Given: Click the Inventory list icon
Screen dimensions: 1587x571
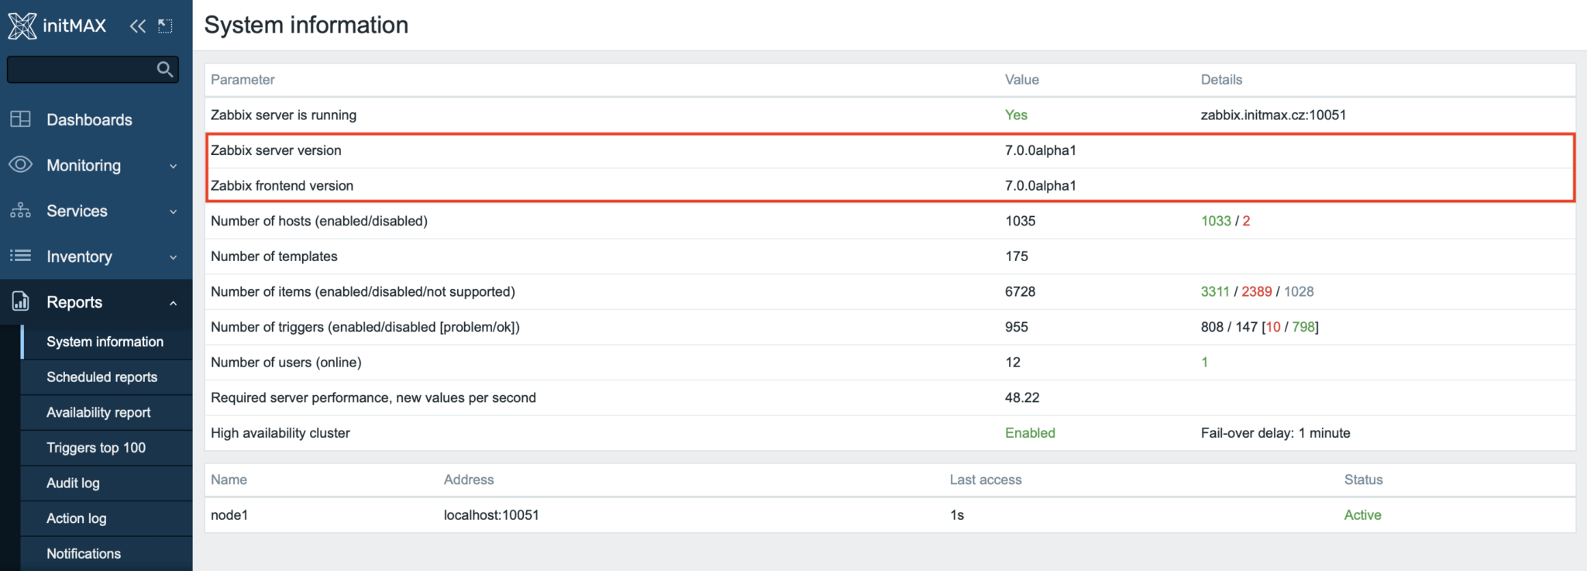Looking at the screenshot, I should 19,256.
